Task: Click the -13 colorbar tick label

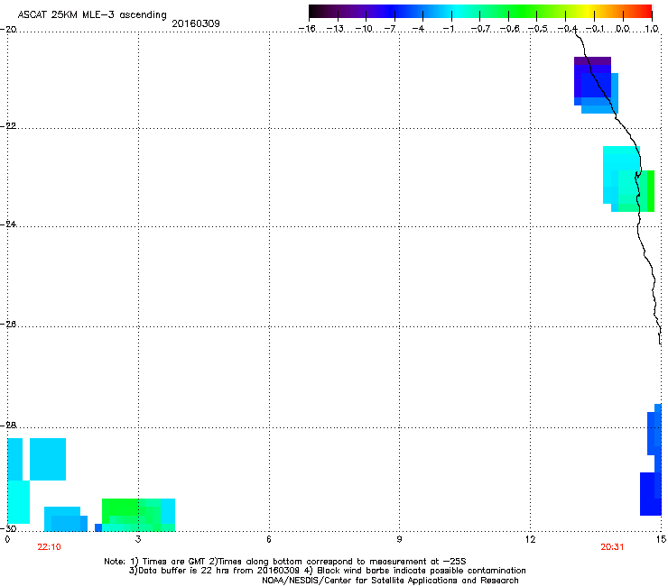Action: [335, 29]
